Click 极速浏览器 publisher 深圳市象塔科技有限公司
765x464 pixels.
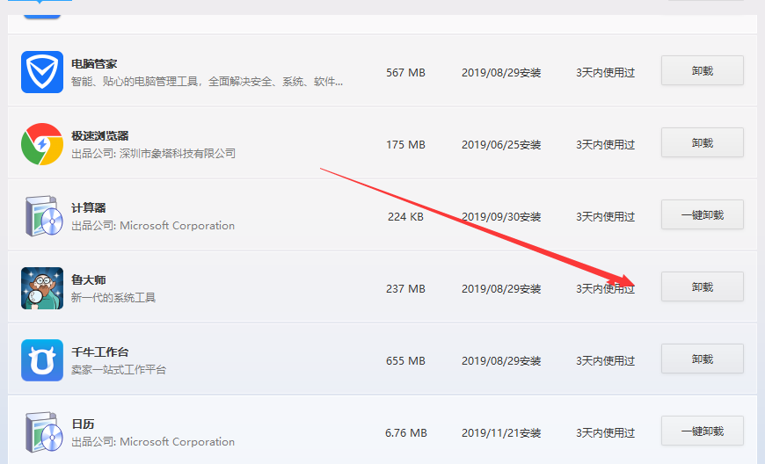click(178, 154)
